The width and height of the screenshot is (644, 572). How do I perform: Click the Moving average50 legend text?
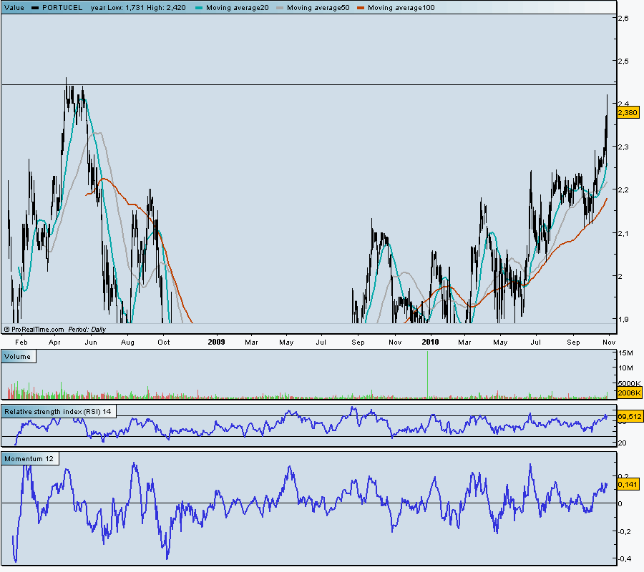[x=311, y=7]
